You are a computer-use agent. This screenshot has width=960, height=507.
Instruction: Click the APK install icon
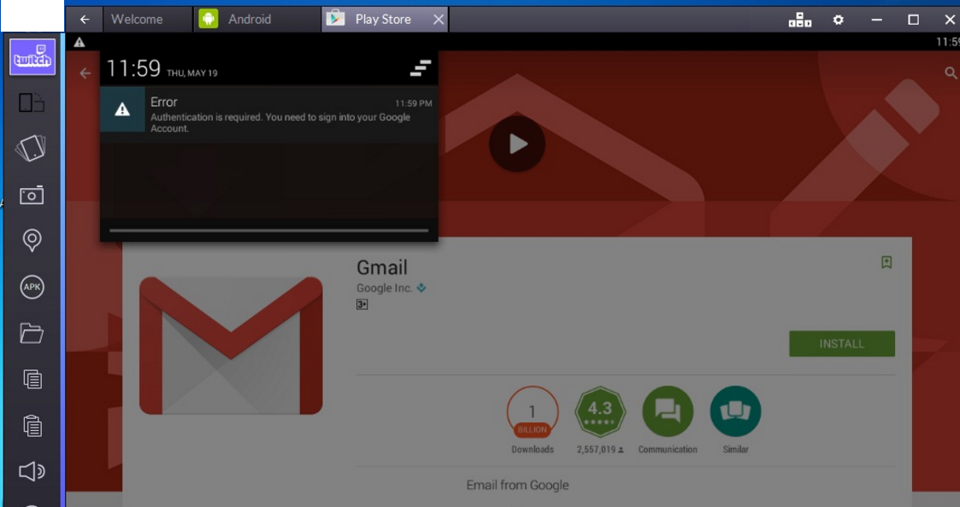[32, 287]
